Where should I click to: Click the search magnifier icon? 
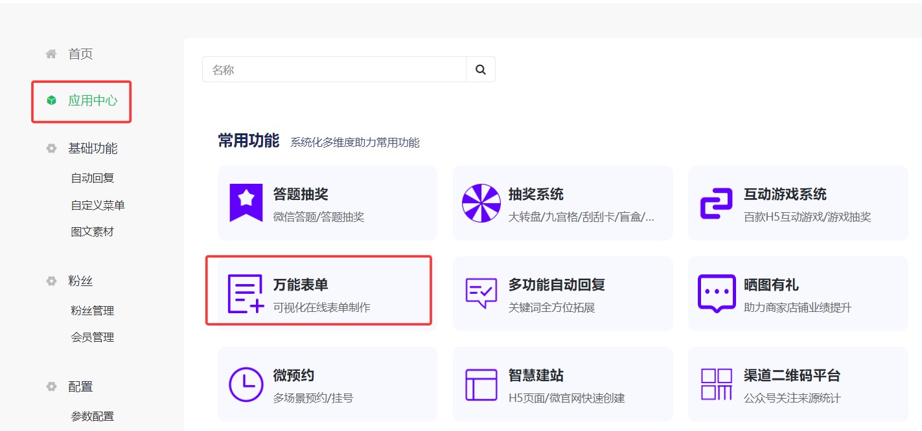(480, 69)
